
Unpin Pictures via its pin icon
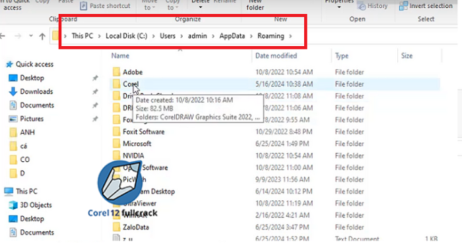[95, 119]
